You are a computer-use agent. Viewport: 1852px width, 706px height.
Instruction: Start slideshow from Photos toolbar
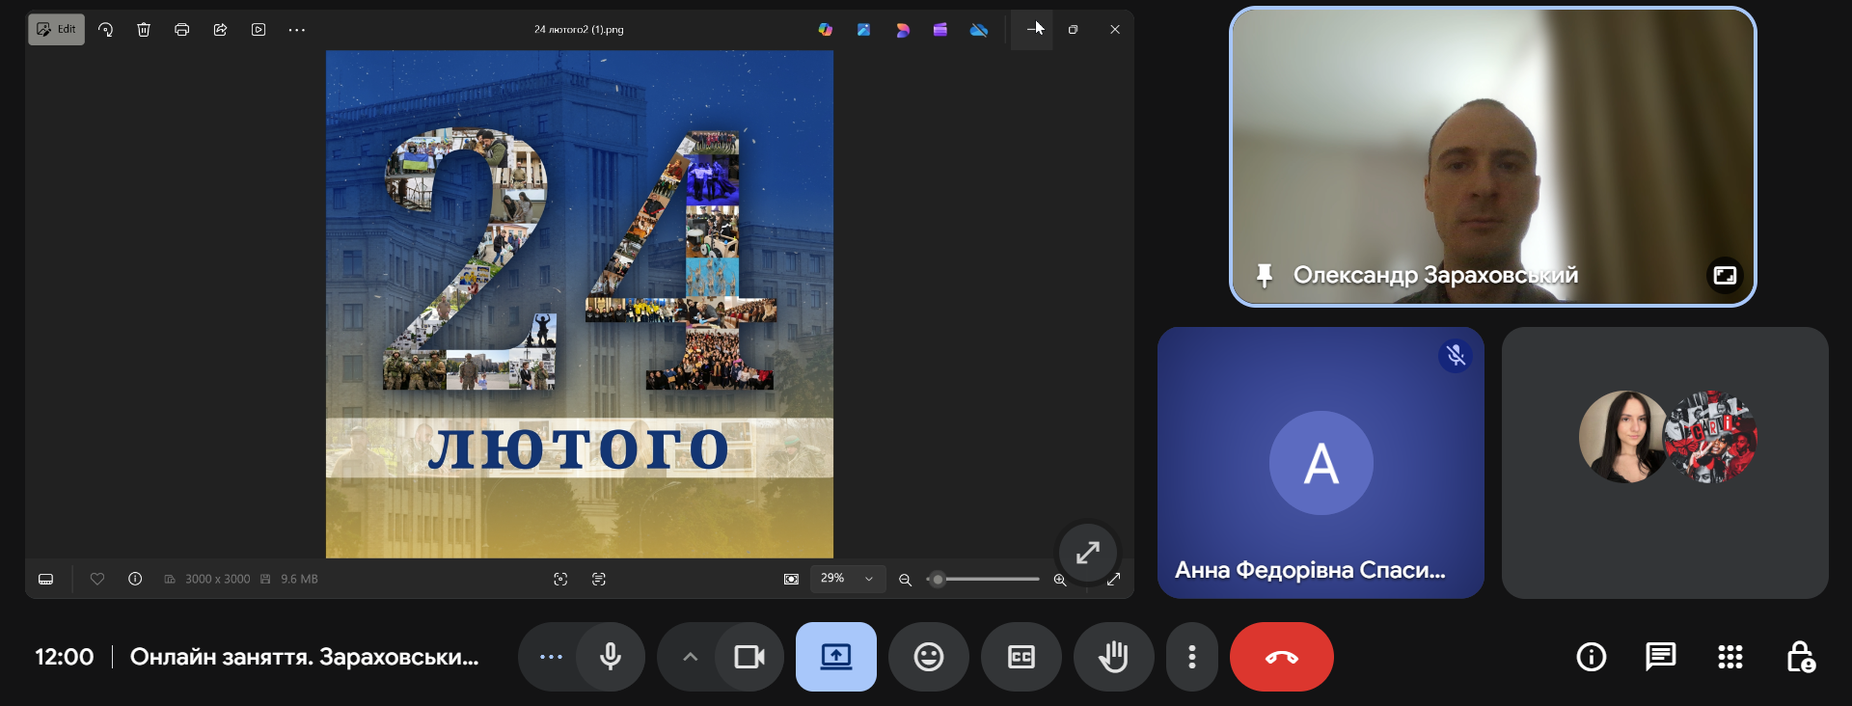[259, 30]
